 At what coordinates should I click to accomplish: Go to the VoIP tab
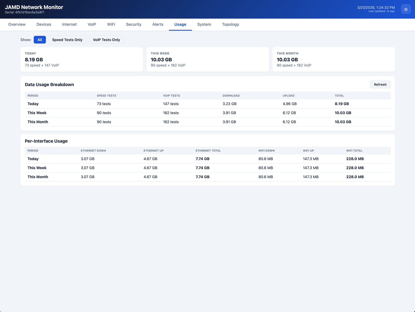pos(92,24)
